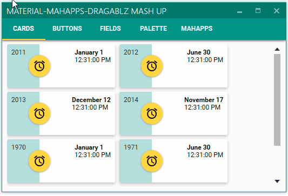The height and width of the screenshot is (196, 288).
Task: Tap the alarm clock icon on the 1971 card
Action: [x=152, y=161]
